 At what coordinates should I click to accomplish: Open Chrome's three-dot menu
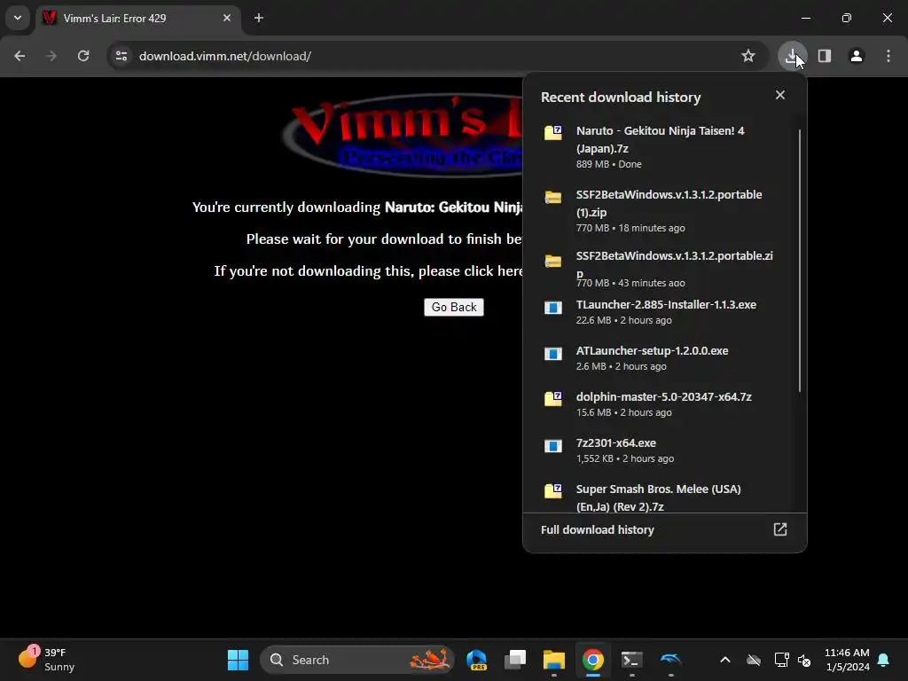pos(888,56)
